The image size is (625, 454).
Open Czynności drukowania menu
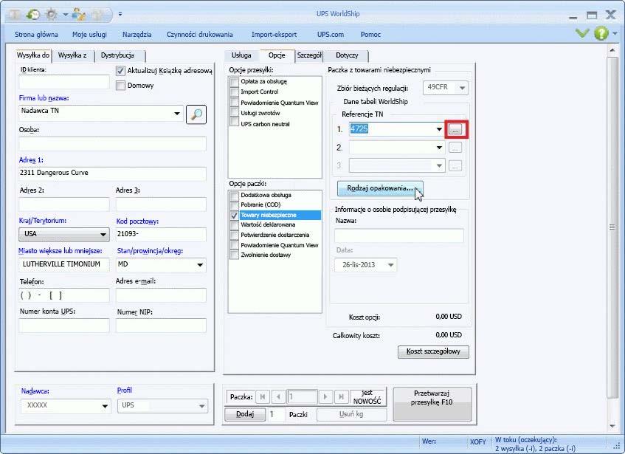[200, 35]
